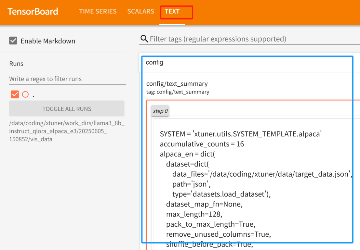Click the dataset_map_fn=None line
Viewport: 360px width, 250px height.
pos(204,204)
